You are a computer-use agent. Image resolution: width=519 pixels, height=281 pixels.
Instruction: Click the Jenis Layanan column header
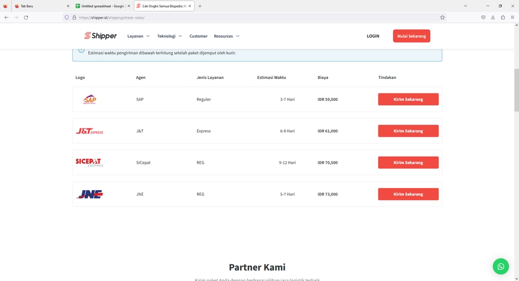click(210, 77)
